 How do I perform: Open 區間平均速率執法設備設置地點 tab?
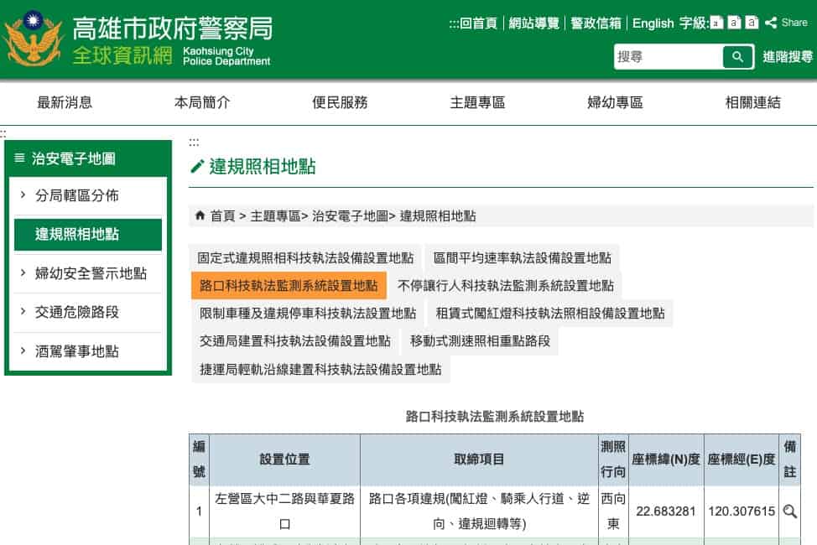click(522, 258)
